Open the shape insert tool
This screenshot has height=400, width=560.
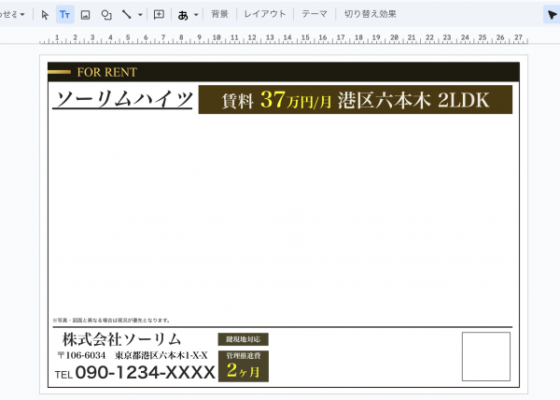tap(106, 15)
